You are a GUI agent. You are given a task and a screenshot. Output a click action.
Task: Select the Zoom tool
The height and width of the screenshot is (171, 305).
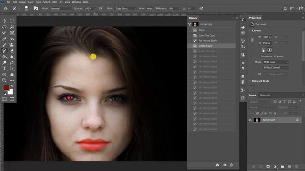point(4,80)
